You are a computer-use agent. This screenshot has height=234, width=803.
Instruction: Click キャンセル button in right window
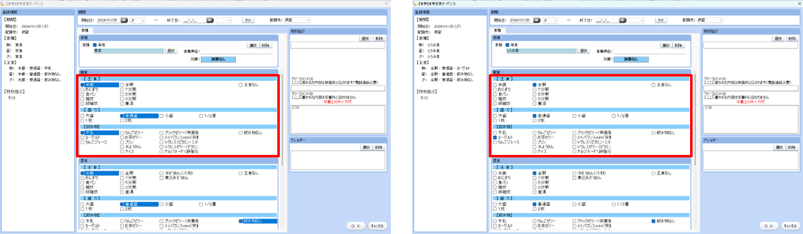[790, 225]
